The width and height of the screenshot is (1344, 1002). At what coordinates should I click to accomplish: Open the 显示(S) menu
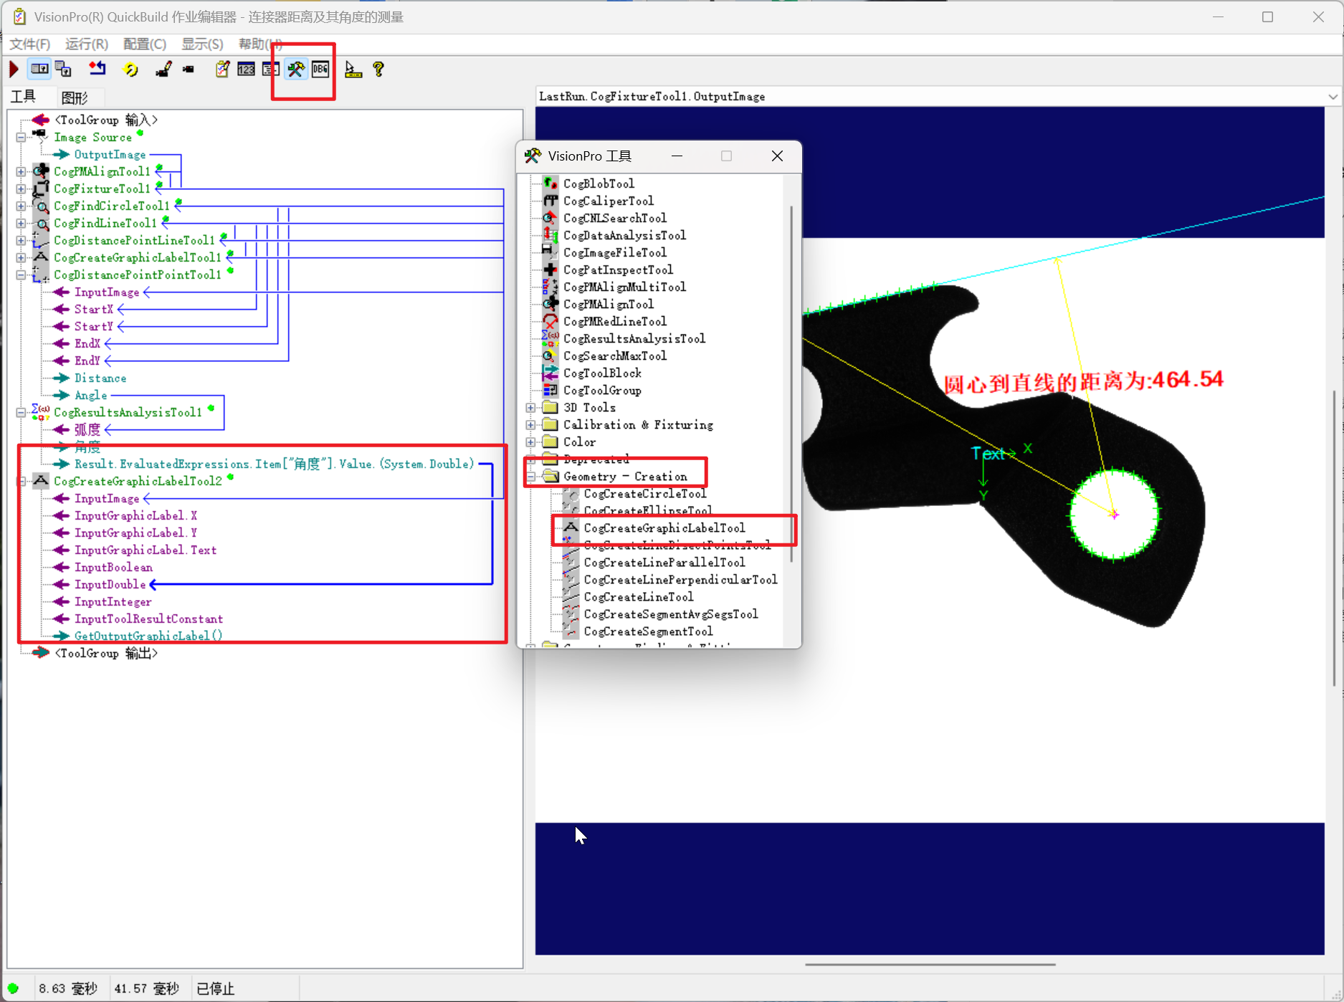[202, 44]
